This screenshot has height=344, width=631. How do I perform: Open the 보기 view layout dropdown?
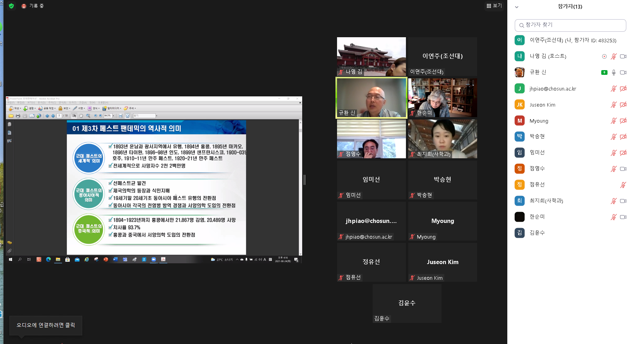[494, 6]
